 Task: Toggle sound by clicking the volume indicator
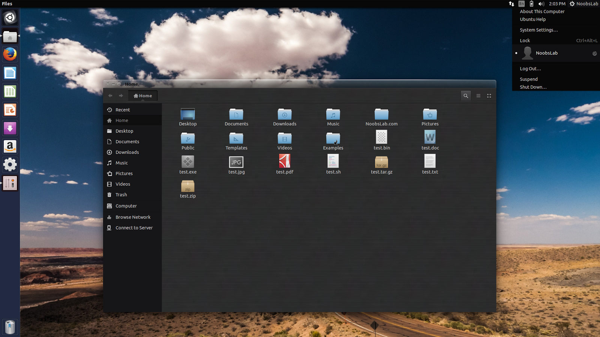[541, 4]
